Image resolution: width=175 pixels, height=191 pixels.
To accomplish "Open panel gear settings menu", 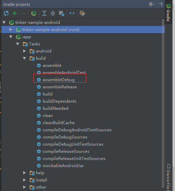I will [152, 4].
